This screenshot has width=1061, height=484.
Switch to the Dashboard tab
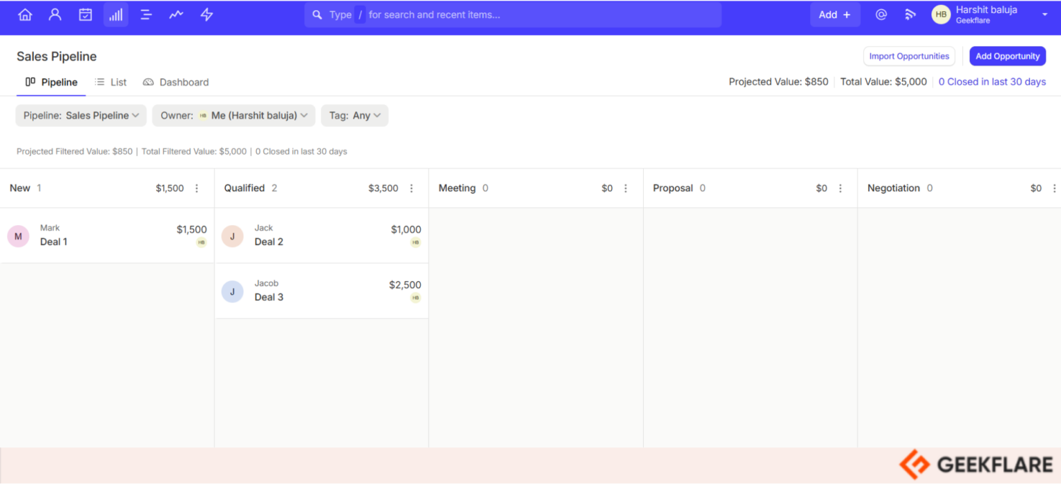click(175, 82)
